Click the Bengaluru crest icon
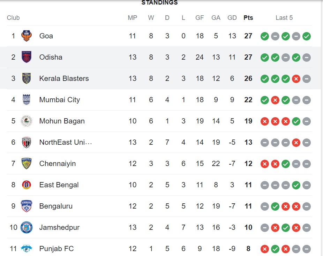 click(27, 206)
